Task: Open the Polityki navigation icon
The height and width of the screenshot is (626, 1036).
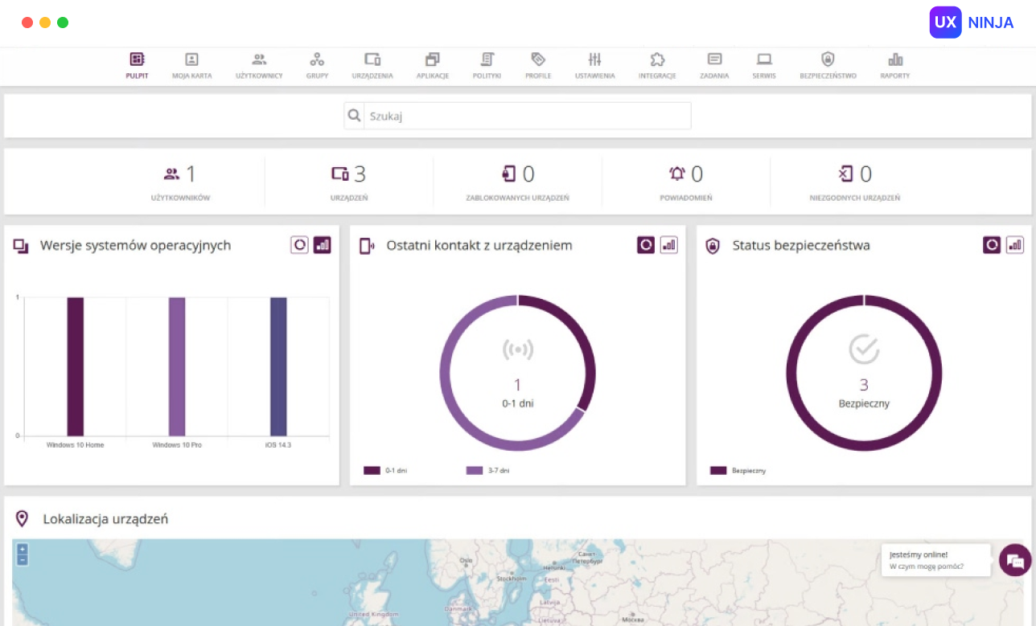Action: pos(487,59)
